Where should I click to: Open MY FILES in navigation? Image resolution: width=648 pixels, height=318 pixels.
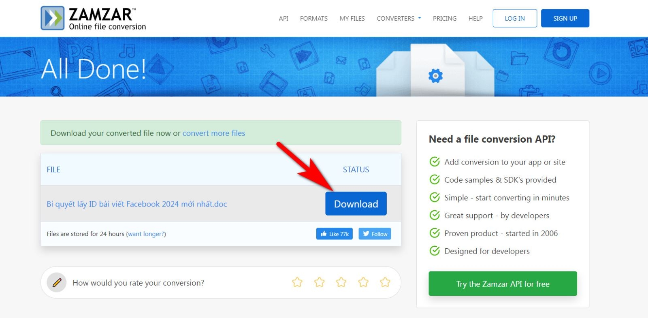point(352,18)
